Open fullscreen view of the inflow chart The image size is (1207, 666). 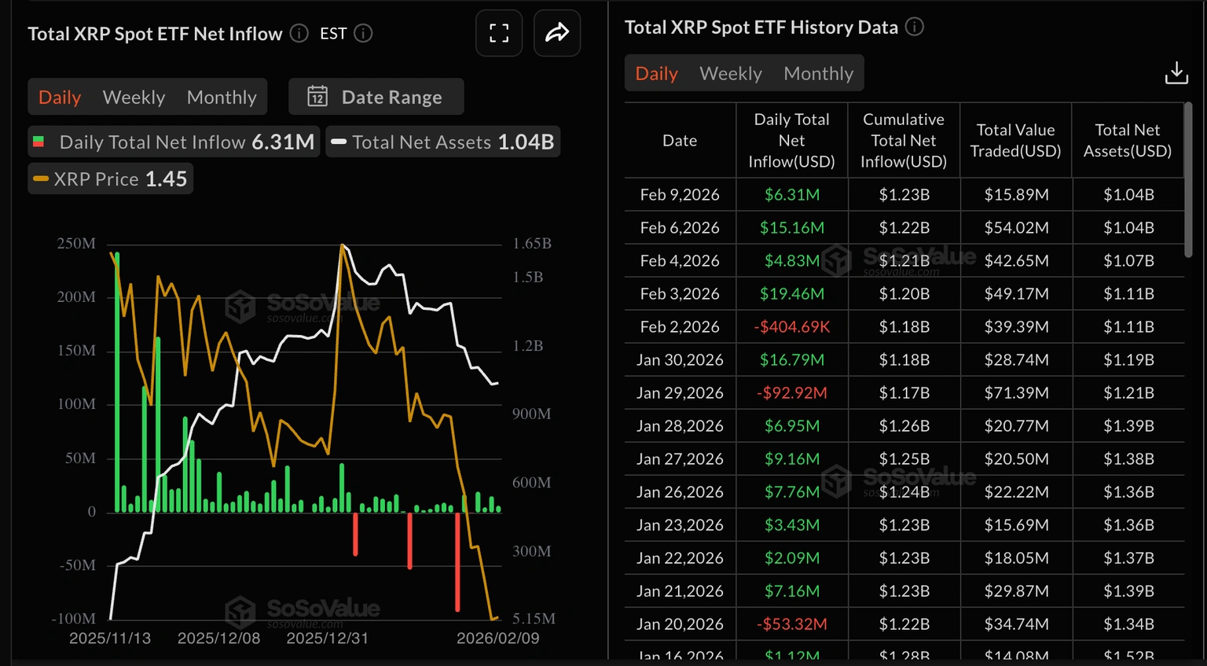(x=498, y=33)
